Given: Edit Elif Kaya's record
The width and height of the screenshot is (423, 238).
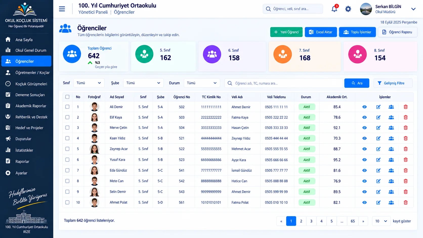Looking at the screenshot, I should (378, 117).
